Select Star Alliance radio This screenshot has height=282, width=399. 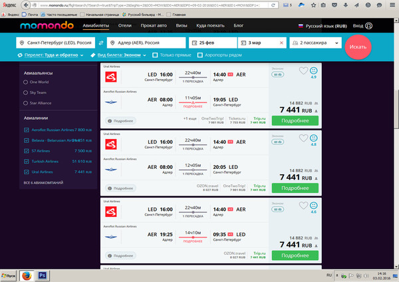[x=25, y=103]
